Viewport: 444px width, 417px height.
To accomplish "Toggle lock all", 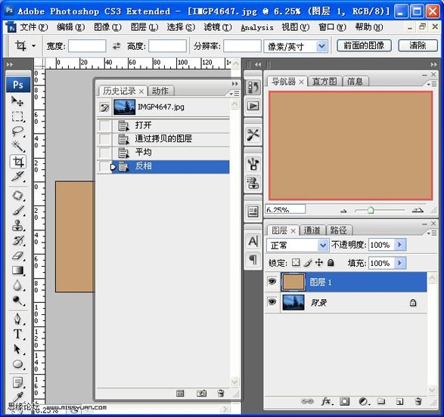I will click(x=331, y=263).
